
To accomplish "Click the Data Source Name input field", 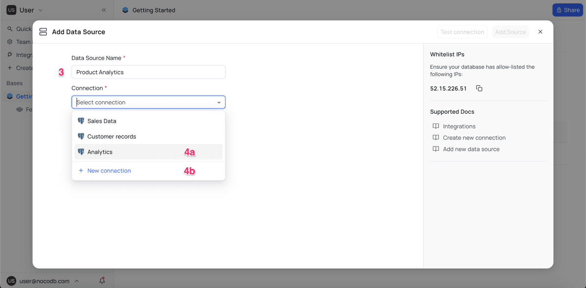I will click(x=148, y=71).
